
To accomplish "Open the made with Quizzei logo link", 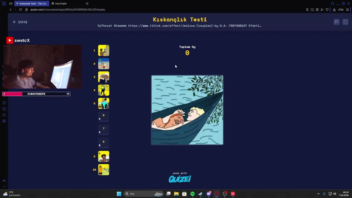I will pyautogui.click(x=180, y=177).
